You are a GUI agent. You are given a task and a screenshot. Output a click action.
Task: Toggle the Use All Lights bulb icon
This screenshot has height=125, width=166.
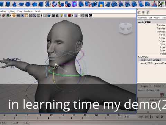[x=62, y=16]
